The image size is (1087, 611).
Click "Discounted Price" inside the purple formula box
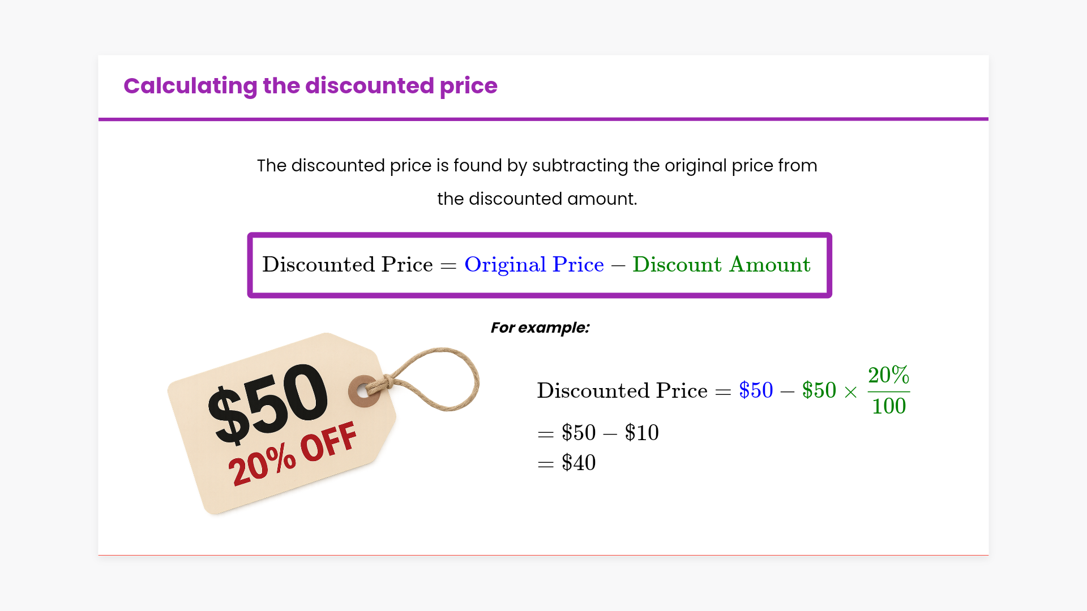coord(347,265)
